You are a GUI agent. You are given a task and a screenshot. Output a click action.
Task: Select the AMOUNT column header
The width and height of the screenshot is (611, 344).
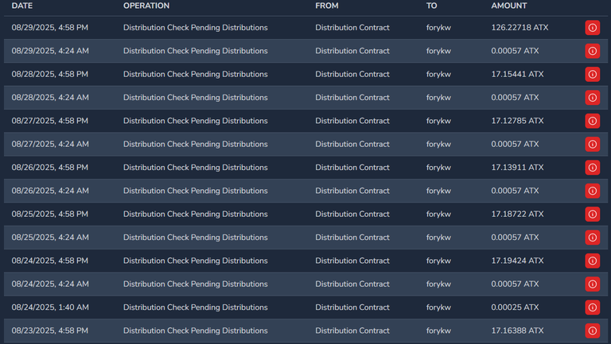click(509, 6)
